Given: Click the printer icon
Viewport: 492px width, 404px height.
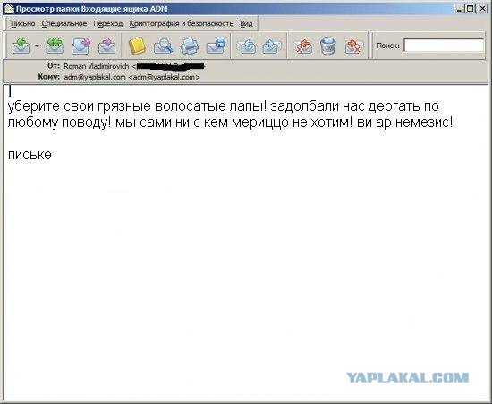Looking at the screenshot, I should pos(190,46).
